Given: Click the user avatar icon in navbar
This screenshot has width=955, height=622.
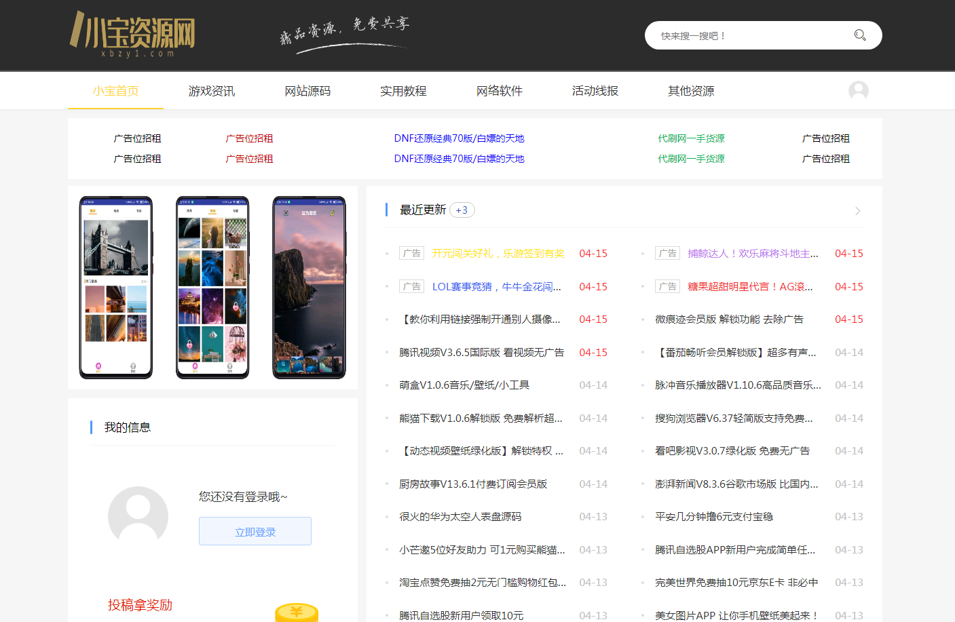Looking at the screenshot, I should (858, 91).
